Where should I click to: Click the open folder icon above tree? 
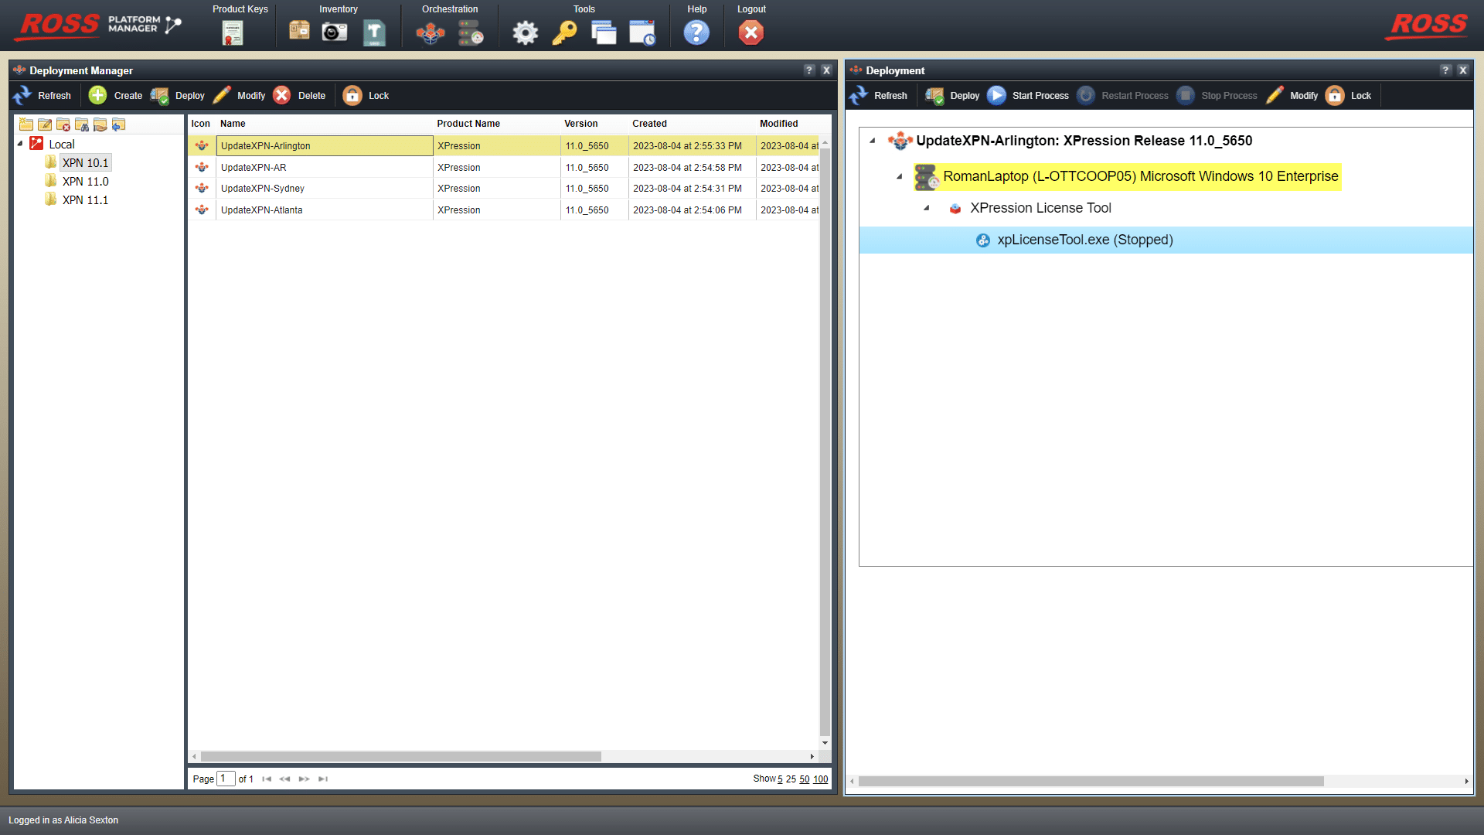[100, 124]
